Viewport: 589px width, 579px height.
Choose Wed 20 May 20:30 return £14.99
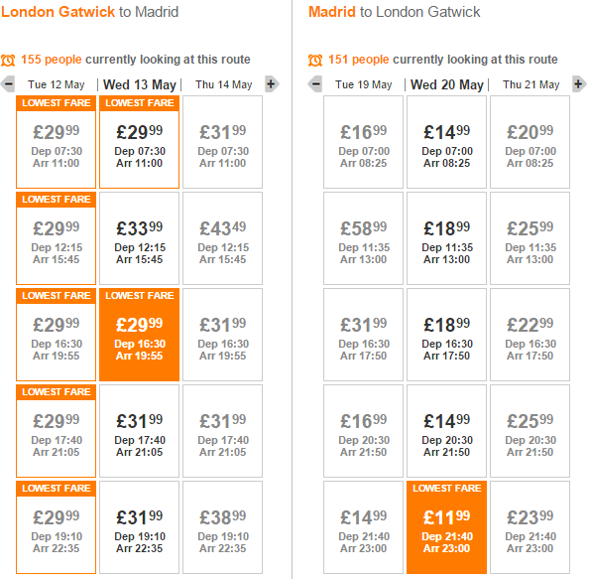(446, 431)
